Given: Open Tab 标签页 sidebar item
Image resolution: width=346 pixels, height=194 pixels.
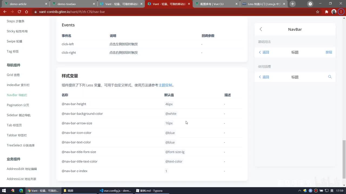Looking at the screenshot, I should tap(14, 125).
